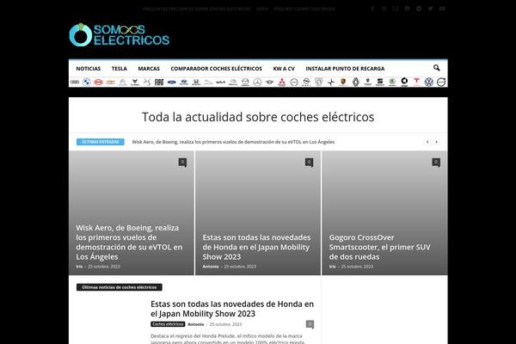Click the Últimas Entradas blue label
The height and width of the screenshot is (344, 516).
point(101,142)
